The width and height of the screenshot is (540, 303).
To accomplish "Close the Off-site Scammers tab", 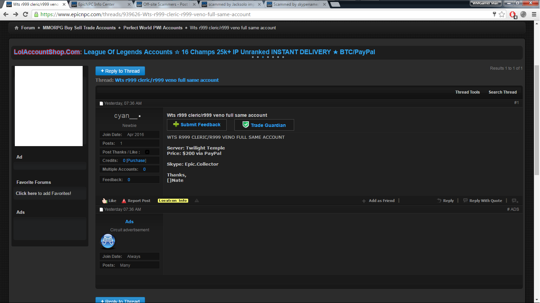I will click(x=194, y=4).
